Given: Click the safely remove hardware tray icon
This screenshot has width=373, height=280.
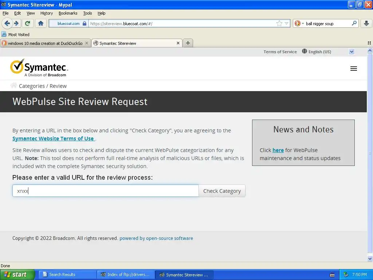Looking at the screenshot, I should pyautogui.click(x=346, y=275).
